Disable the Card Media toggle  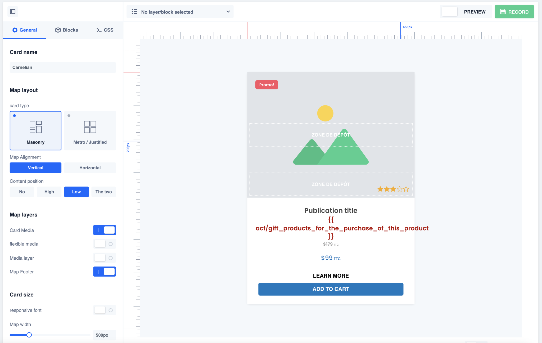click(x=105, y=230)
